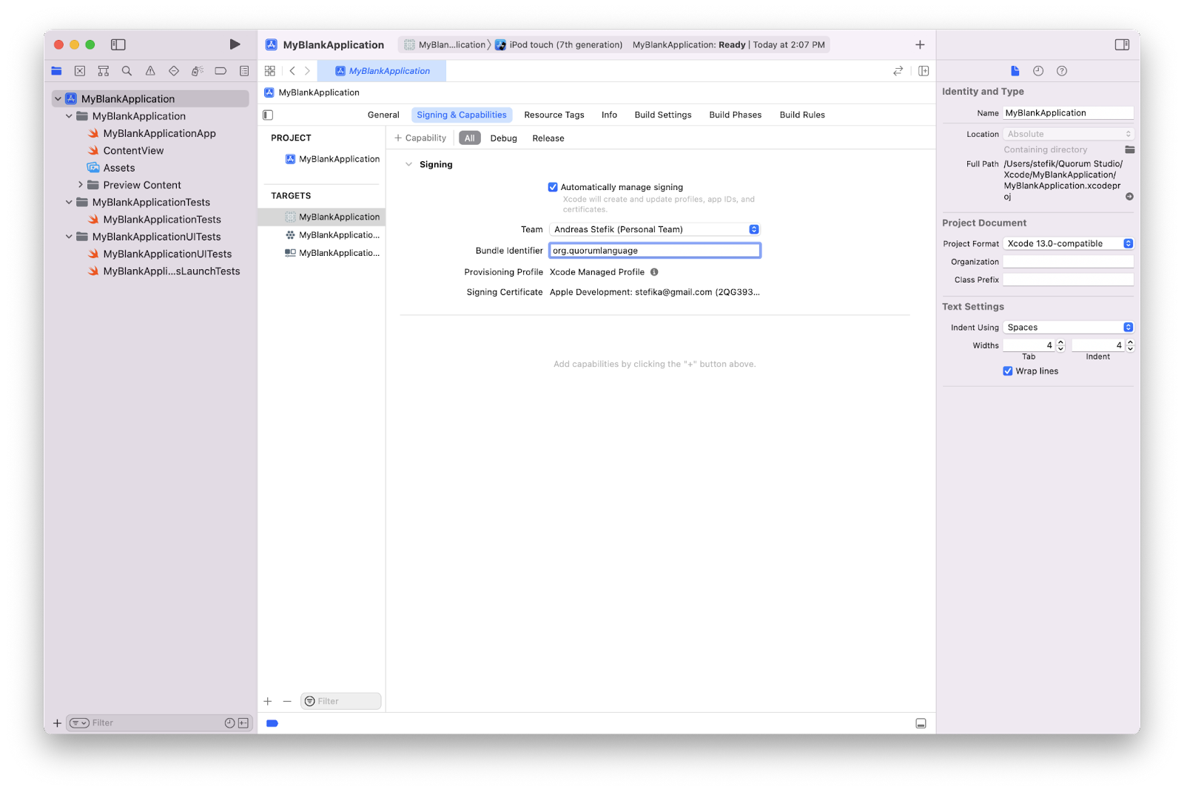
Task: Switch to the Build Rules tab
Action: pyautogui.click(x=802, y=115)
